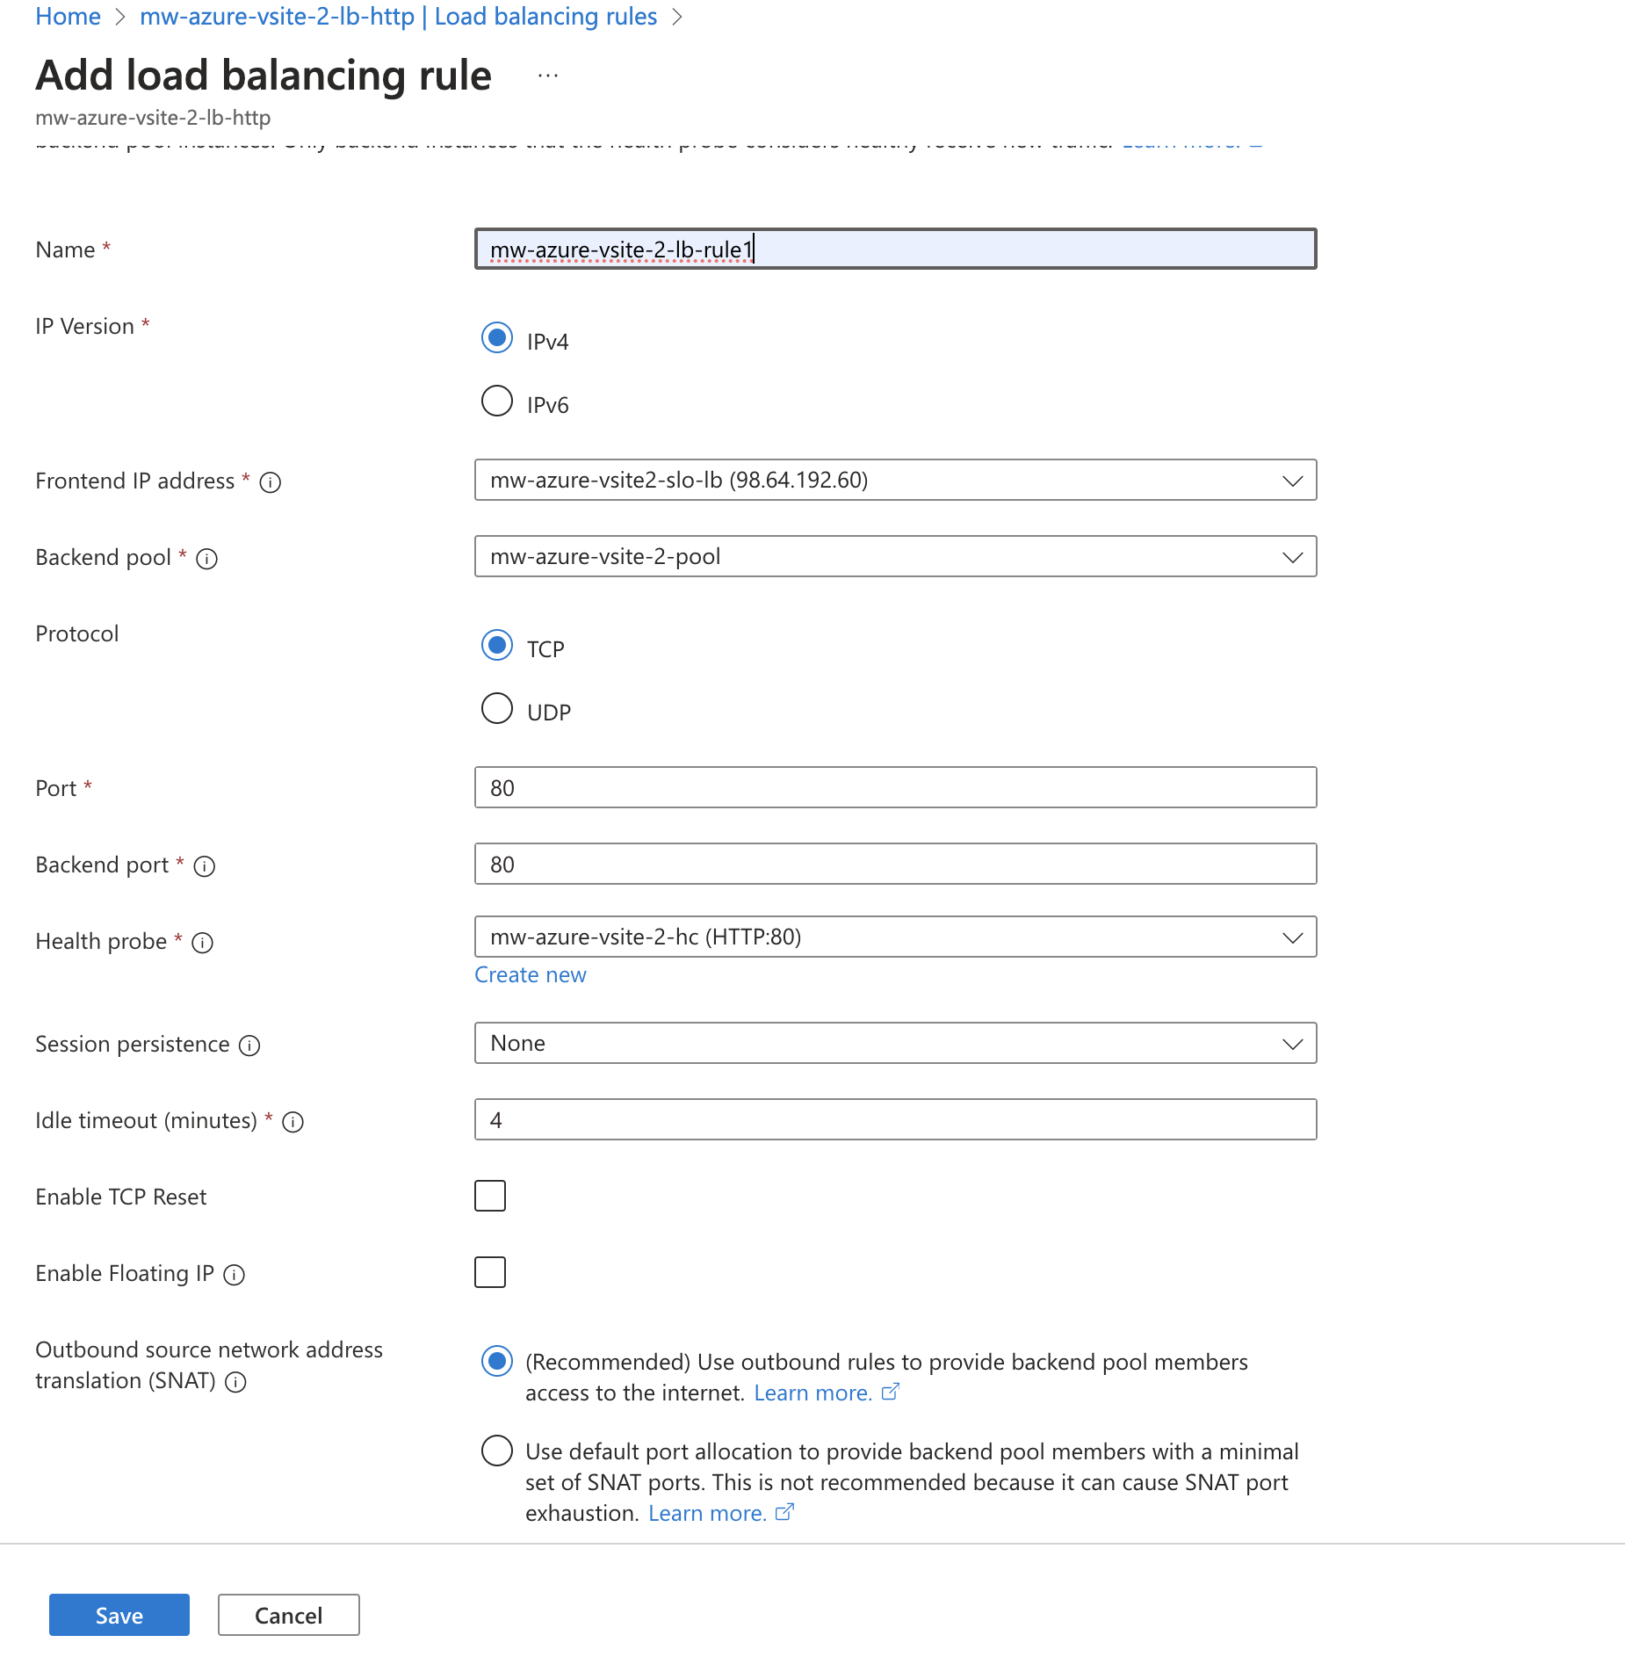The image size is (1625, 1657).
Task: Click the Backend pool info icon
Action: (x=206, y=559)
